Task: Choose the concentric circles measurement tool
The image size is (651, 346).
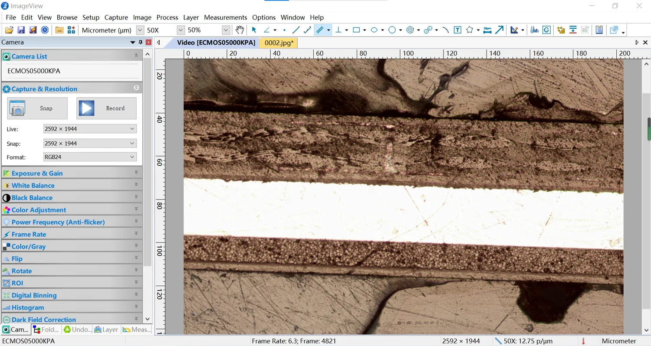Action: (410, 30)
